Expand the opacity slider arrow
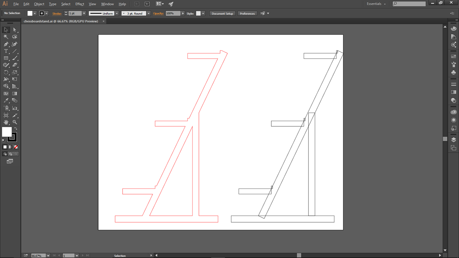459x258 pixels. [x=183, y=13]
